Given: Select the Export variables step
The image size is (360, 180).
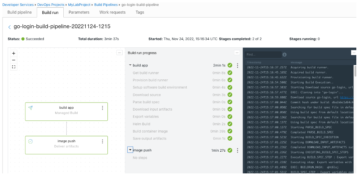Looking at the screenshot, I should [x=146, y=116].
